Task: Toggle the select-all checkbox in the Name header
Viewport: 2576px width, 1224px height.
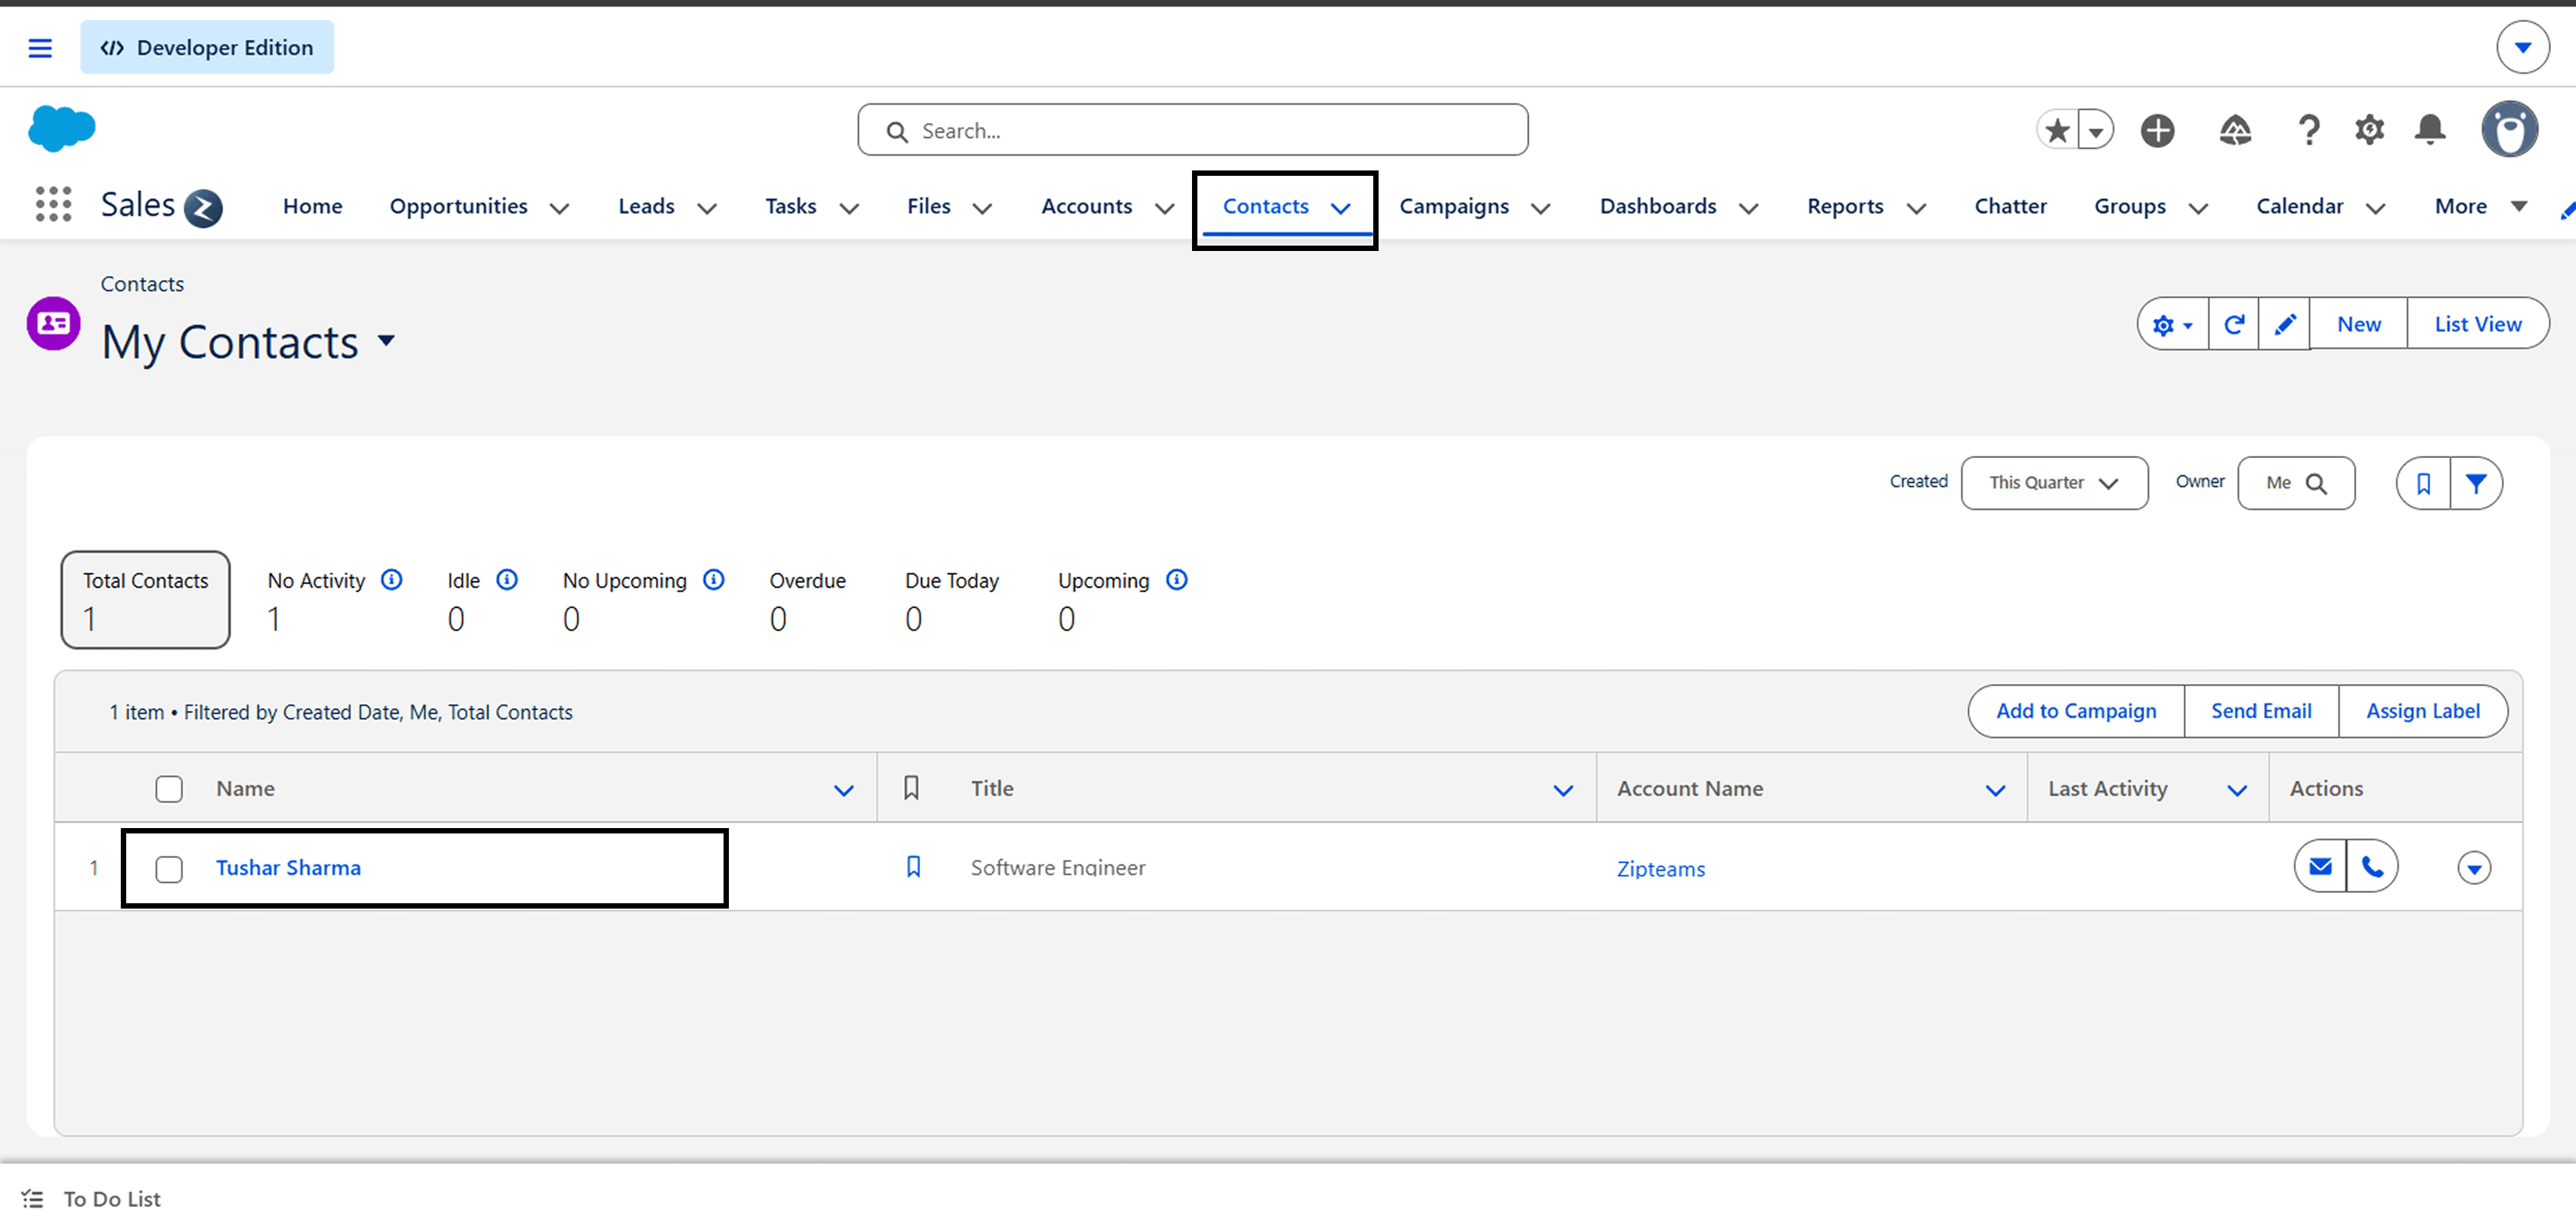Action: tap(169, 789)
